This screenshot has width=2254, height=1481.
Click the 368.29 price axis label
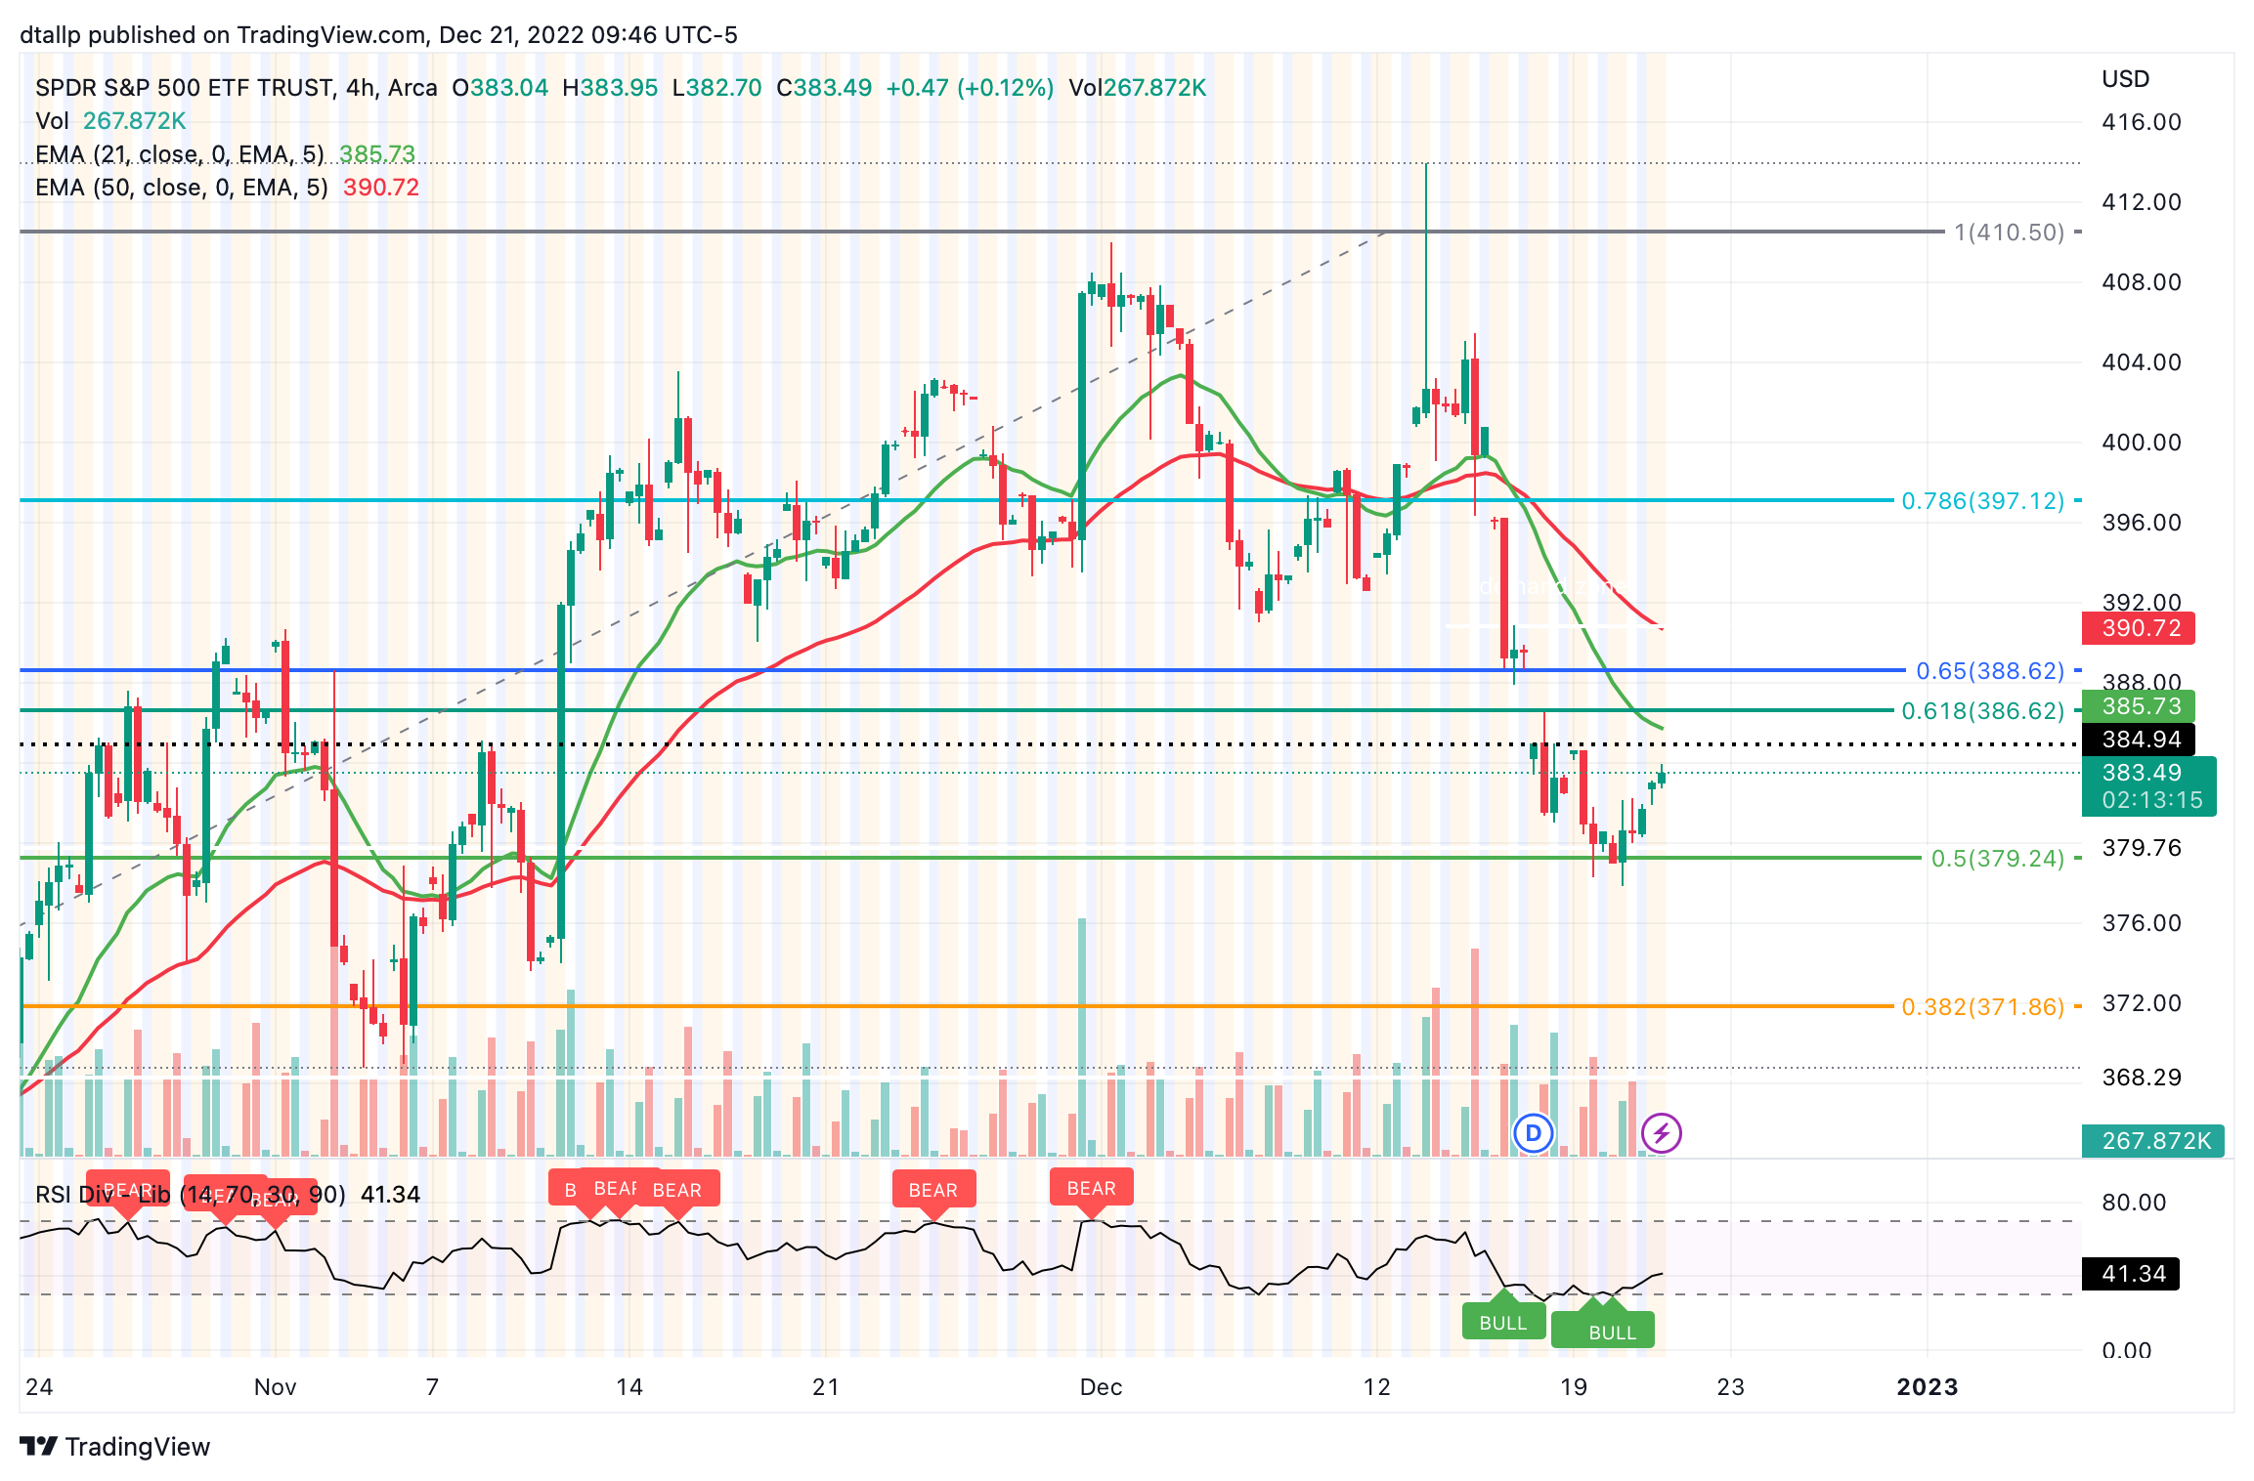point(2142,1078)
